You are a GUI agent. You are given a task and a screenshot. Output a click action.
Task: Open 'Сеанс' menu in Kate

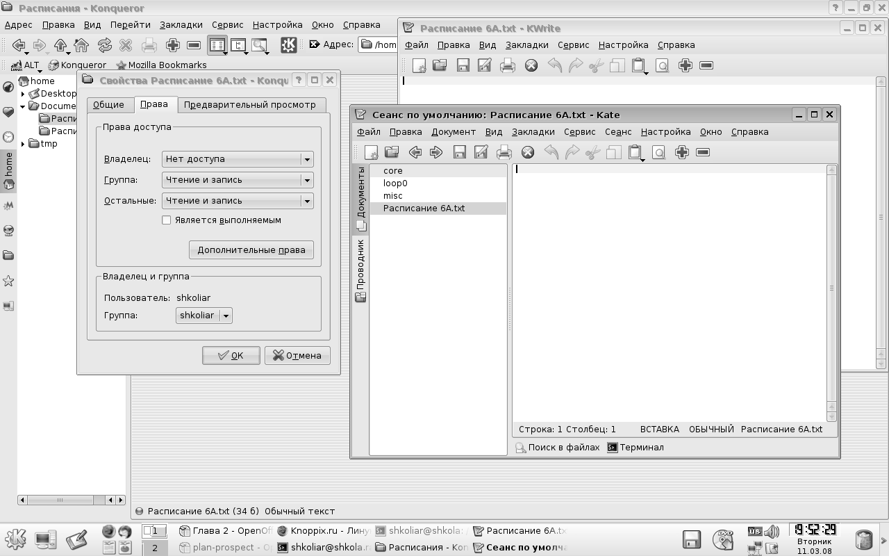click(618, 132)
